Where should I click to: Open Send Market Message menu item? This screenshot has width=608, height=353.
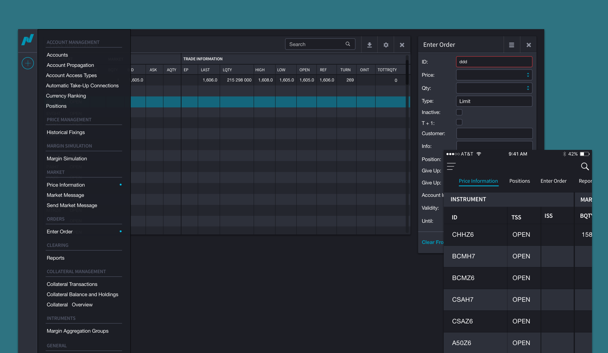(x=72, y=205)
